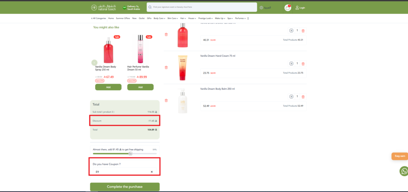Viewport: 408px width, 192px height.
Task: Expand the Perfumes dropdown menu
Action: point(240,18)
